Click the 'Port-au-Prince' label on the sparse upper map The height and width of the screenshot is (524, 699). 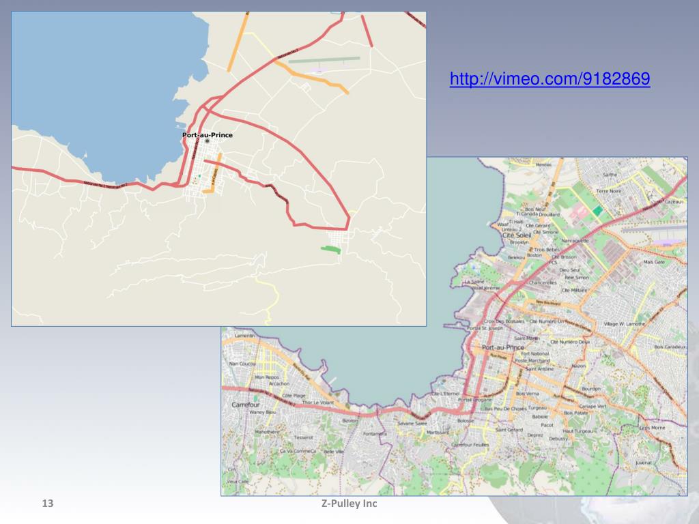[208, 134]
